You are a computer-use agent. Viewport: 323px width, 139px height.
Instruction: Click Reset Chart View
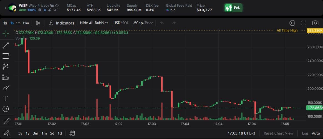point(279,133)
